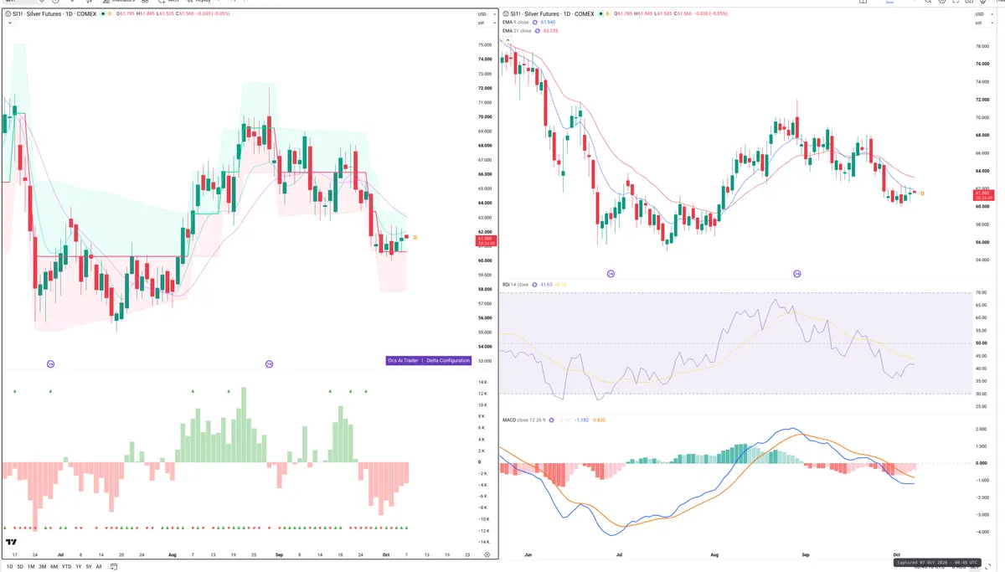Viewport: 1005px width, 572px height.
Task: Click the July event marker on right chart
Action: coord(611,274)
